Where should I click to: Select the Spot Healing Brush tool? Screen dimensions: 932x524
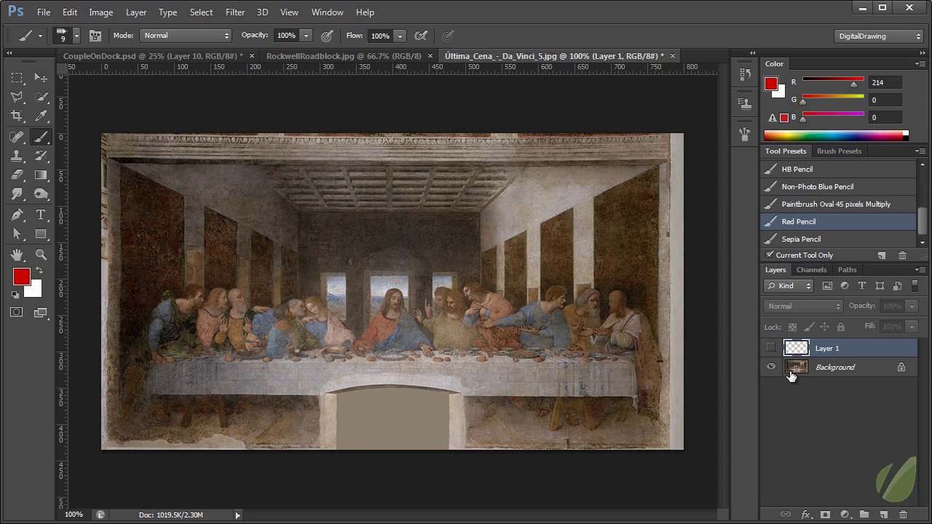(x=17, y=137)
